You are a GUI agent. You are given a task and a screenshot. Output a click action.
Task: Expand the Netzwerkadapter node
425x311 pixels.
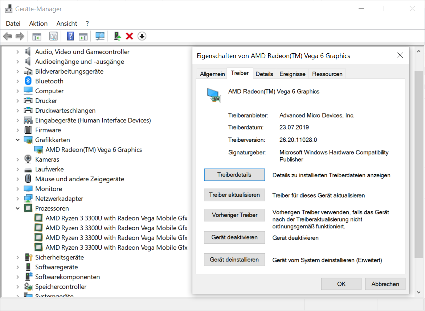(x=18, y=199)
